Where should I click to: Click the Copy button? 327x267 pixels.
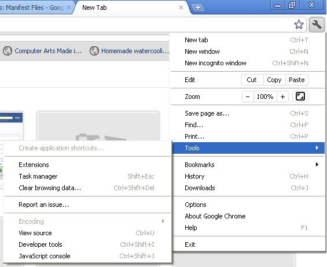tap(274, 80)
